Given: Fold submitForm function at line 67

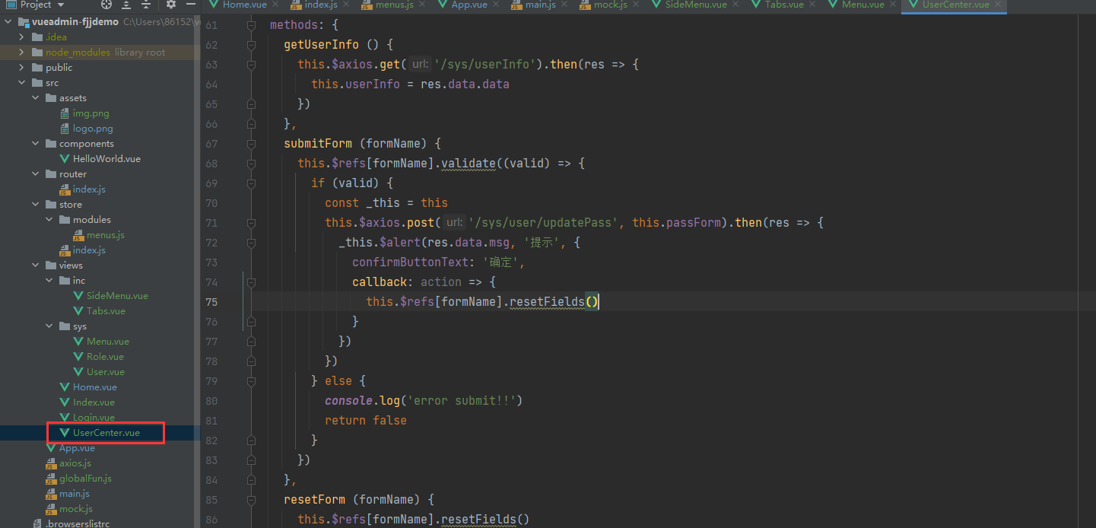Looking at the screenshot, I should [251, 144].
